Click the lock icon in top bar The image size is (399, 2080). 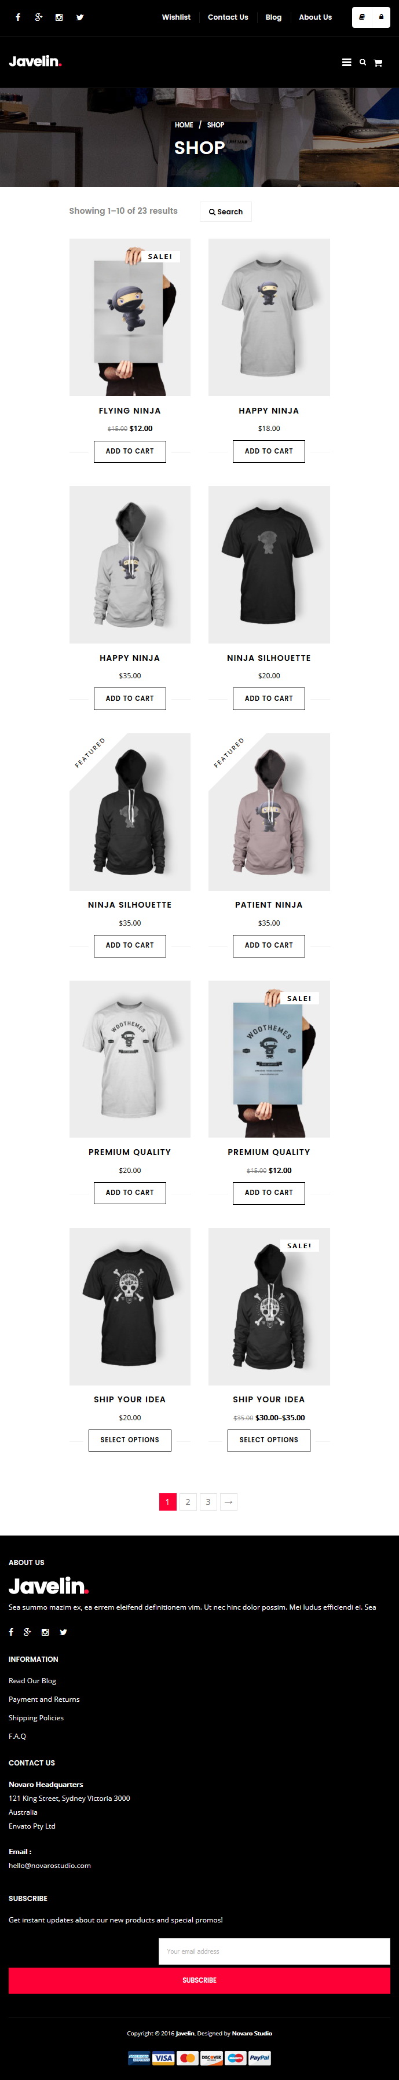tap(381, 17)
